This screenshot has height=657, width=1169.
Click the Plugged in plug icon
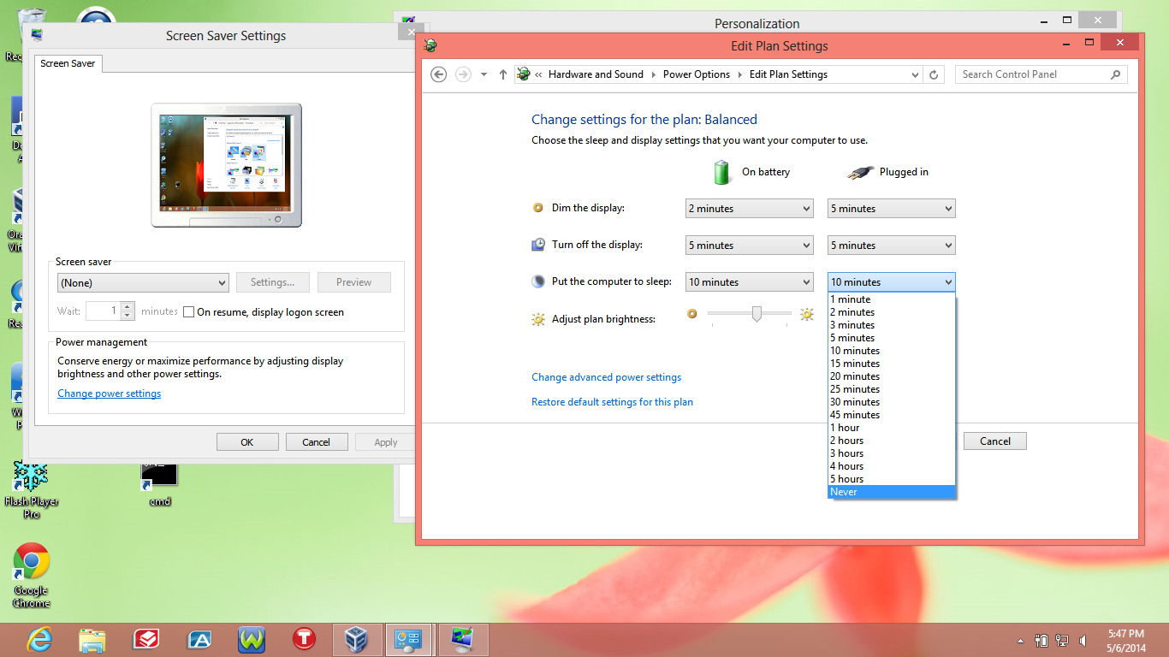click(x=860, y=172)
